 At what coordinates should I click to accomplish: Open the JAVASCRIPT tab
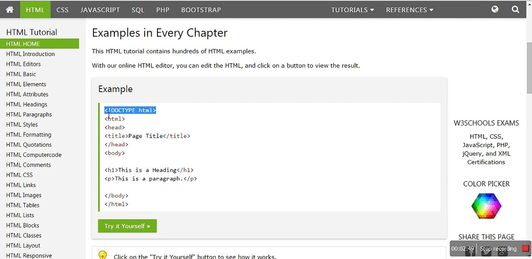point(100,10)
